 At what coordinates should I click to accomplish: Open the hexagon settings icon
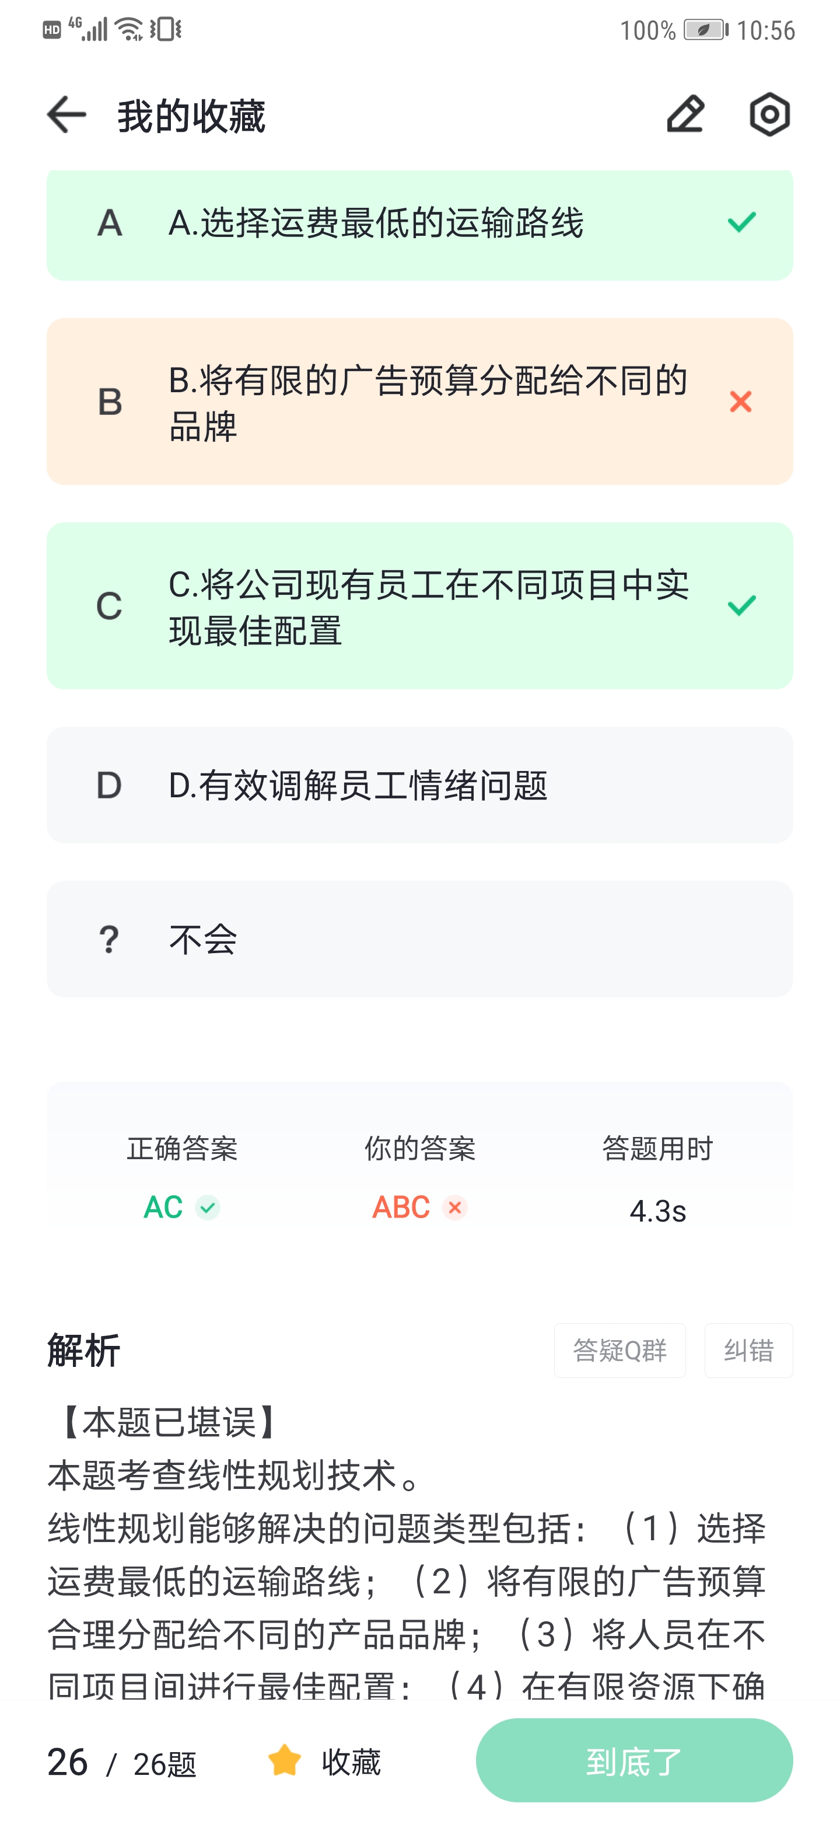pos(769,114)
